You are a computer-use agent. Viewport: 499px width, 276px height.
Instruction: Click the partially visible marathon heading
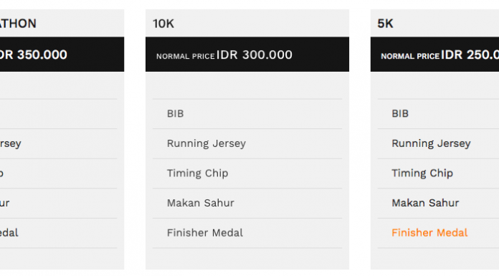tap(18, 24)
